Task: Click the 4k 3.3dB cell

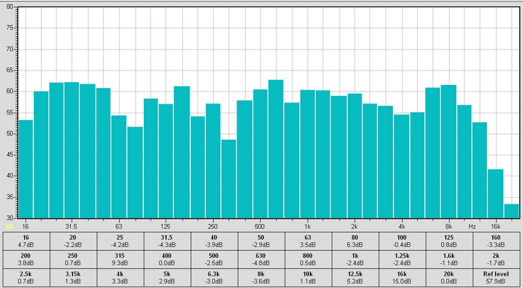Action: pos(120,278)
